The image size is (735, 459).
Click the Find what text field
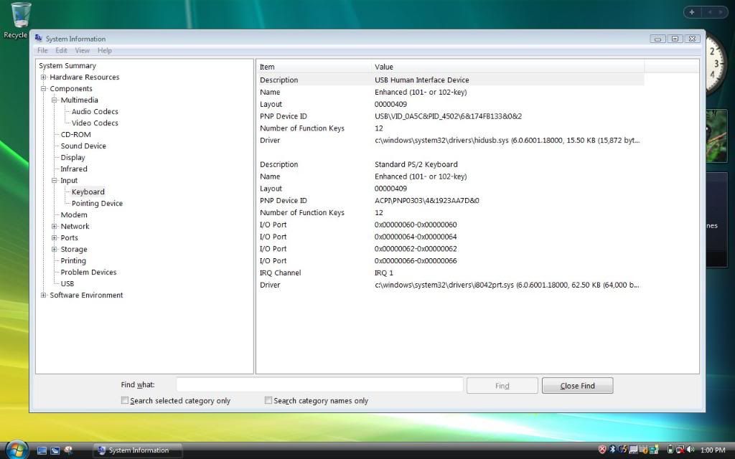[319, 385]
